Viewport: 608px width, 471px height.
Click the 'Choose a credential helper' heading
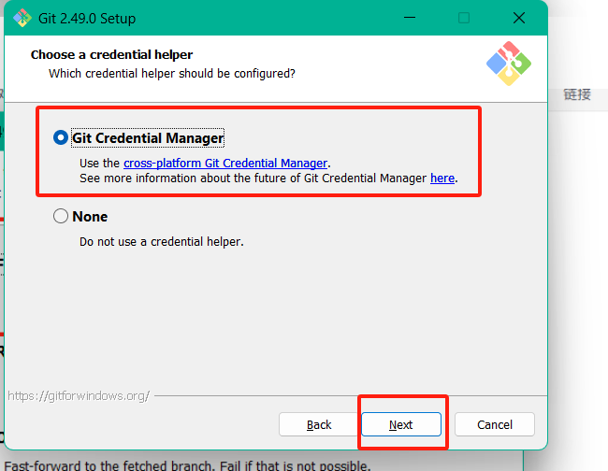pyautogui.click(x=111, y=54)
